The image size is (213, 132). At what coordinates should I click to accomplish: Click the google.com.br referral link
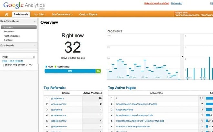(59, 104)
